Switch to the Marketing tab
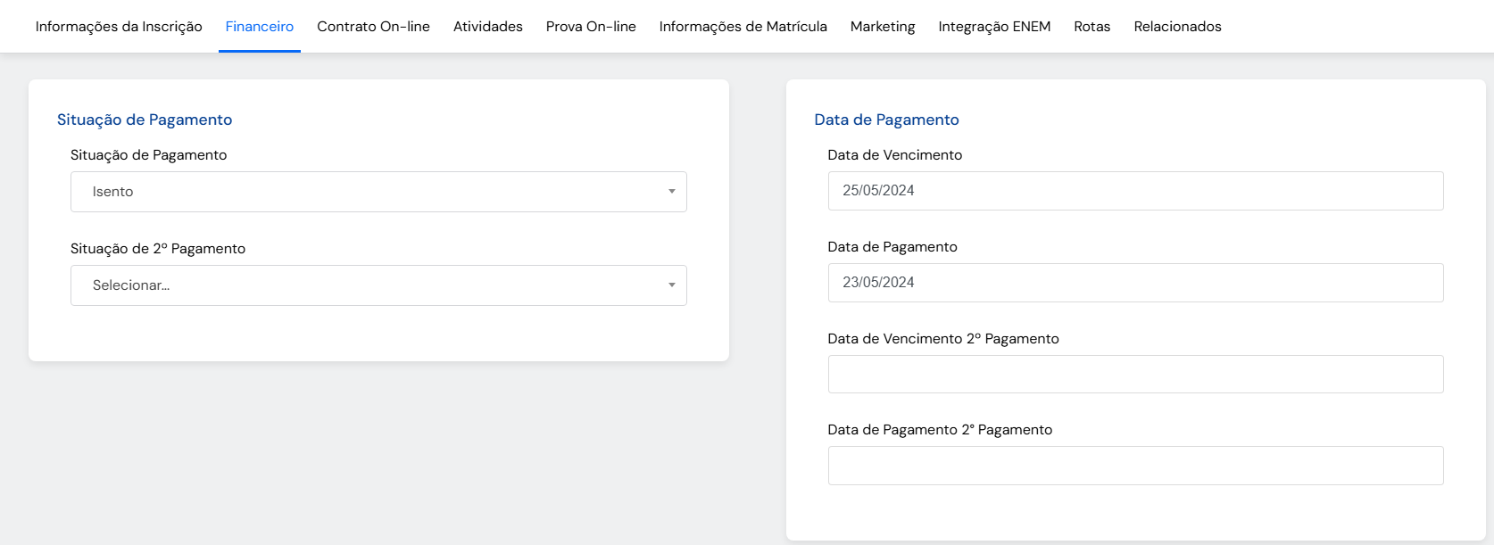1494x545 pixels. [x=883, y=27]
